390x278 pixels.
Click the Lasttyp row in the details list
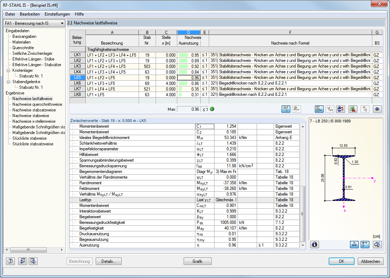click(185, 200)
